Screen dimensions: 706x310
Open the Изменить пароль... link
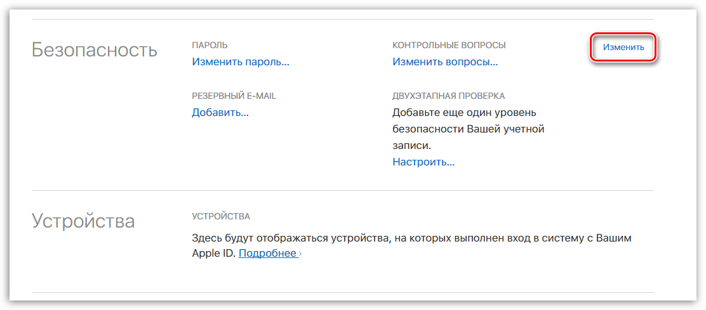point(241,62)
